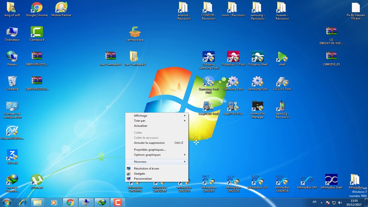Click the AR language indicator
368x207 pixels.
[x=315, y=202]
